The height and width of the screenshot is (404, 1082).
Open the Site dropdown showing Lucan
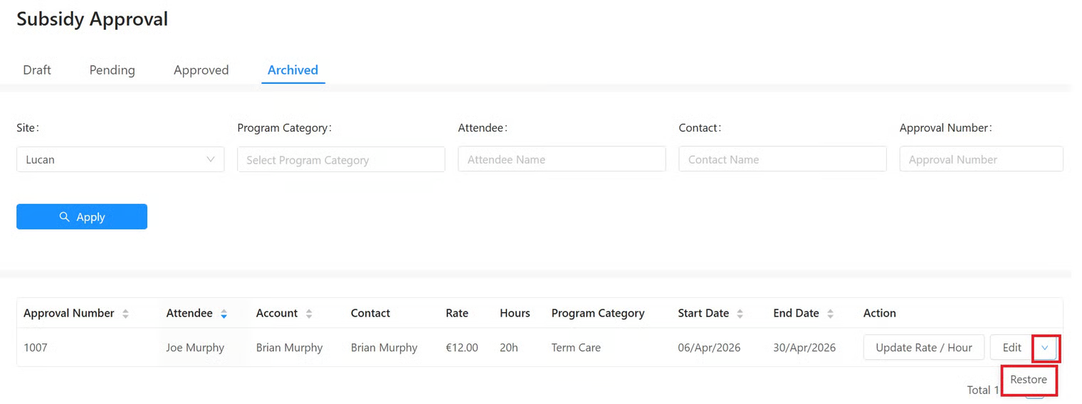(120, 159)
